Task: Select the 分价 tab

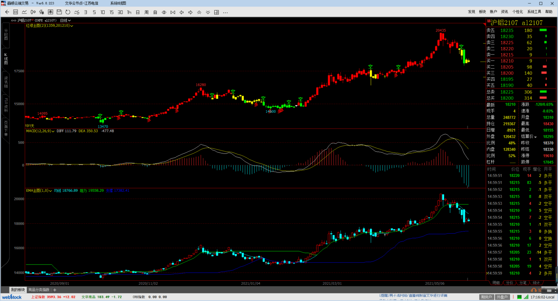Action: 509,283
